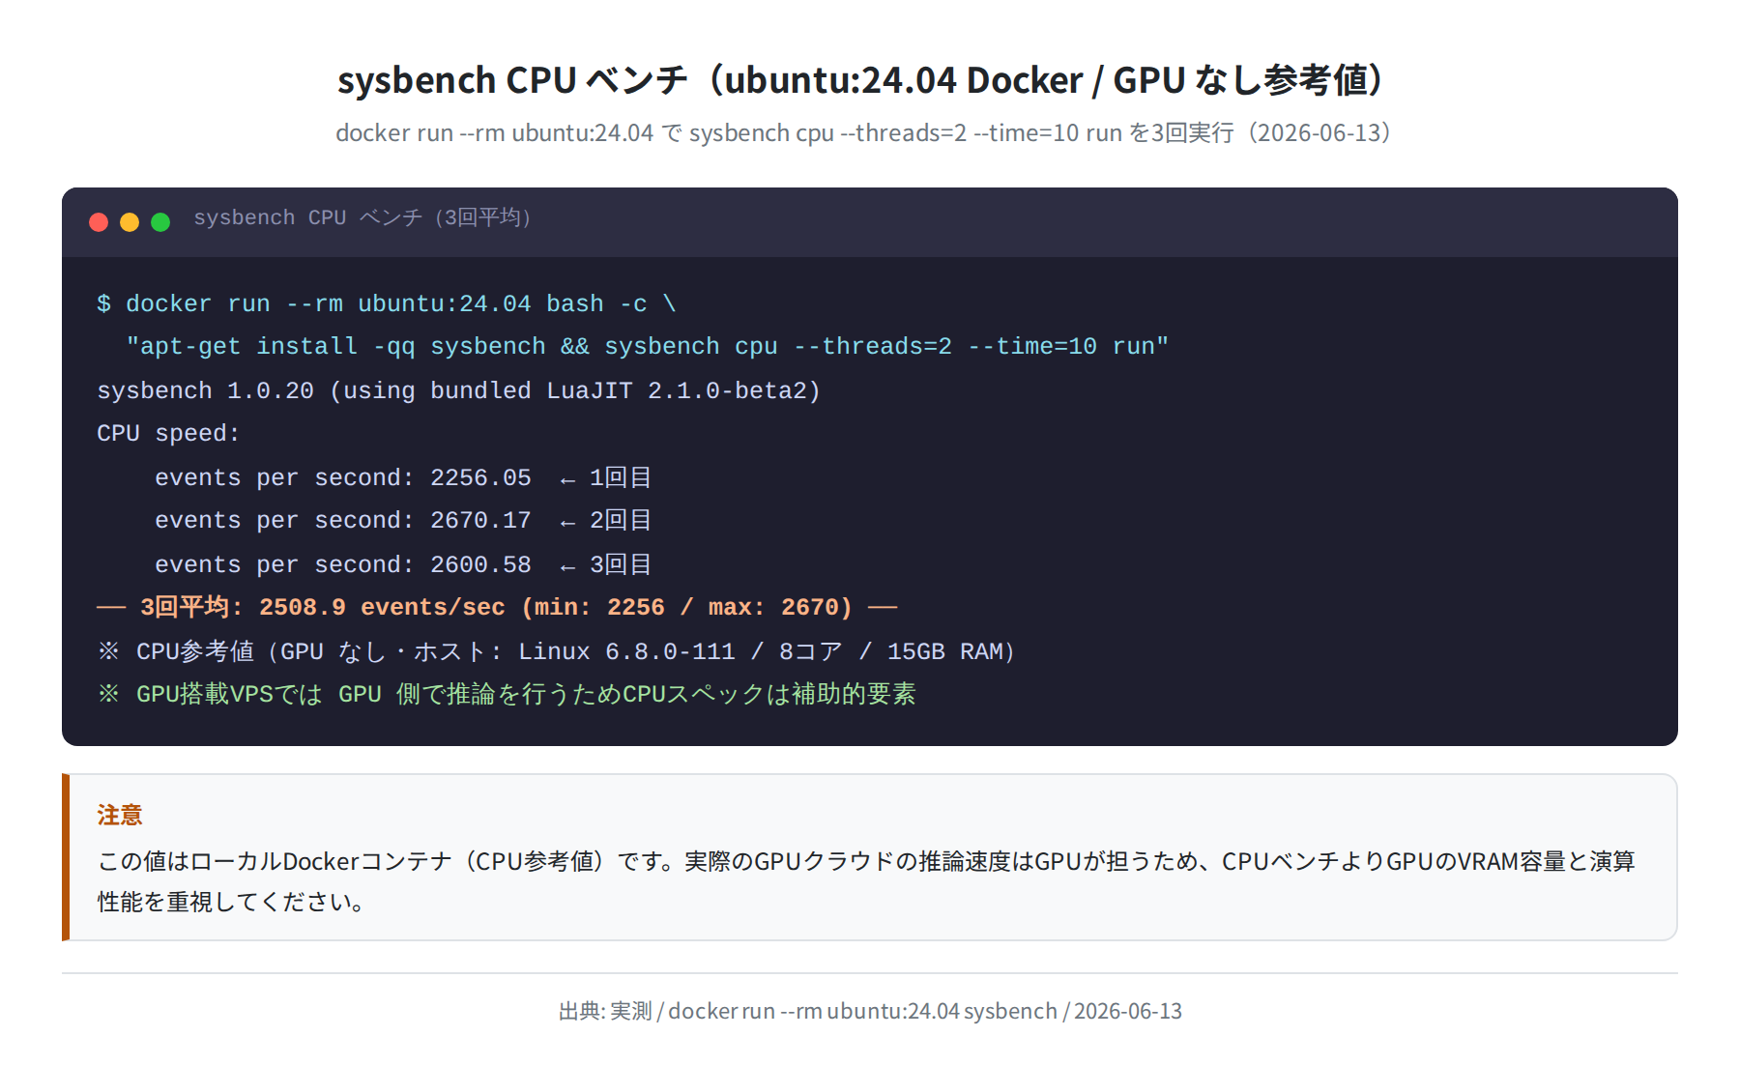The width and height of the screenshot is (1740, 1065).
Task: Click the 'CPU speed:' line
Action: (x=168, y=433)
